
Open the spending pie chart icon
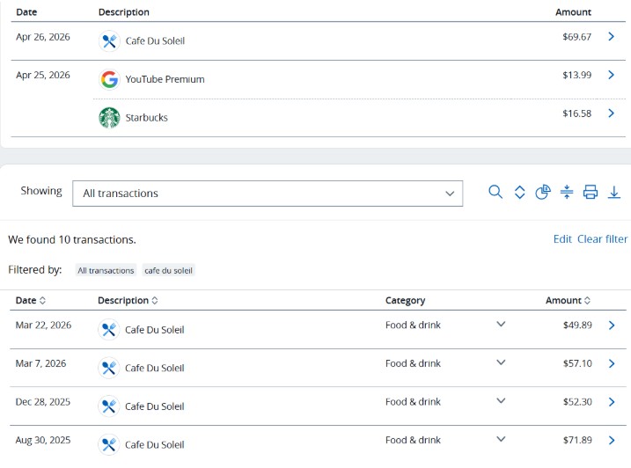(543, 193)
